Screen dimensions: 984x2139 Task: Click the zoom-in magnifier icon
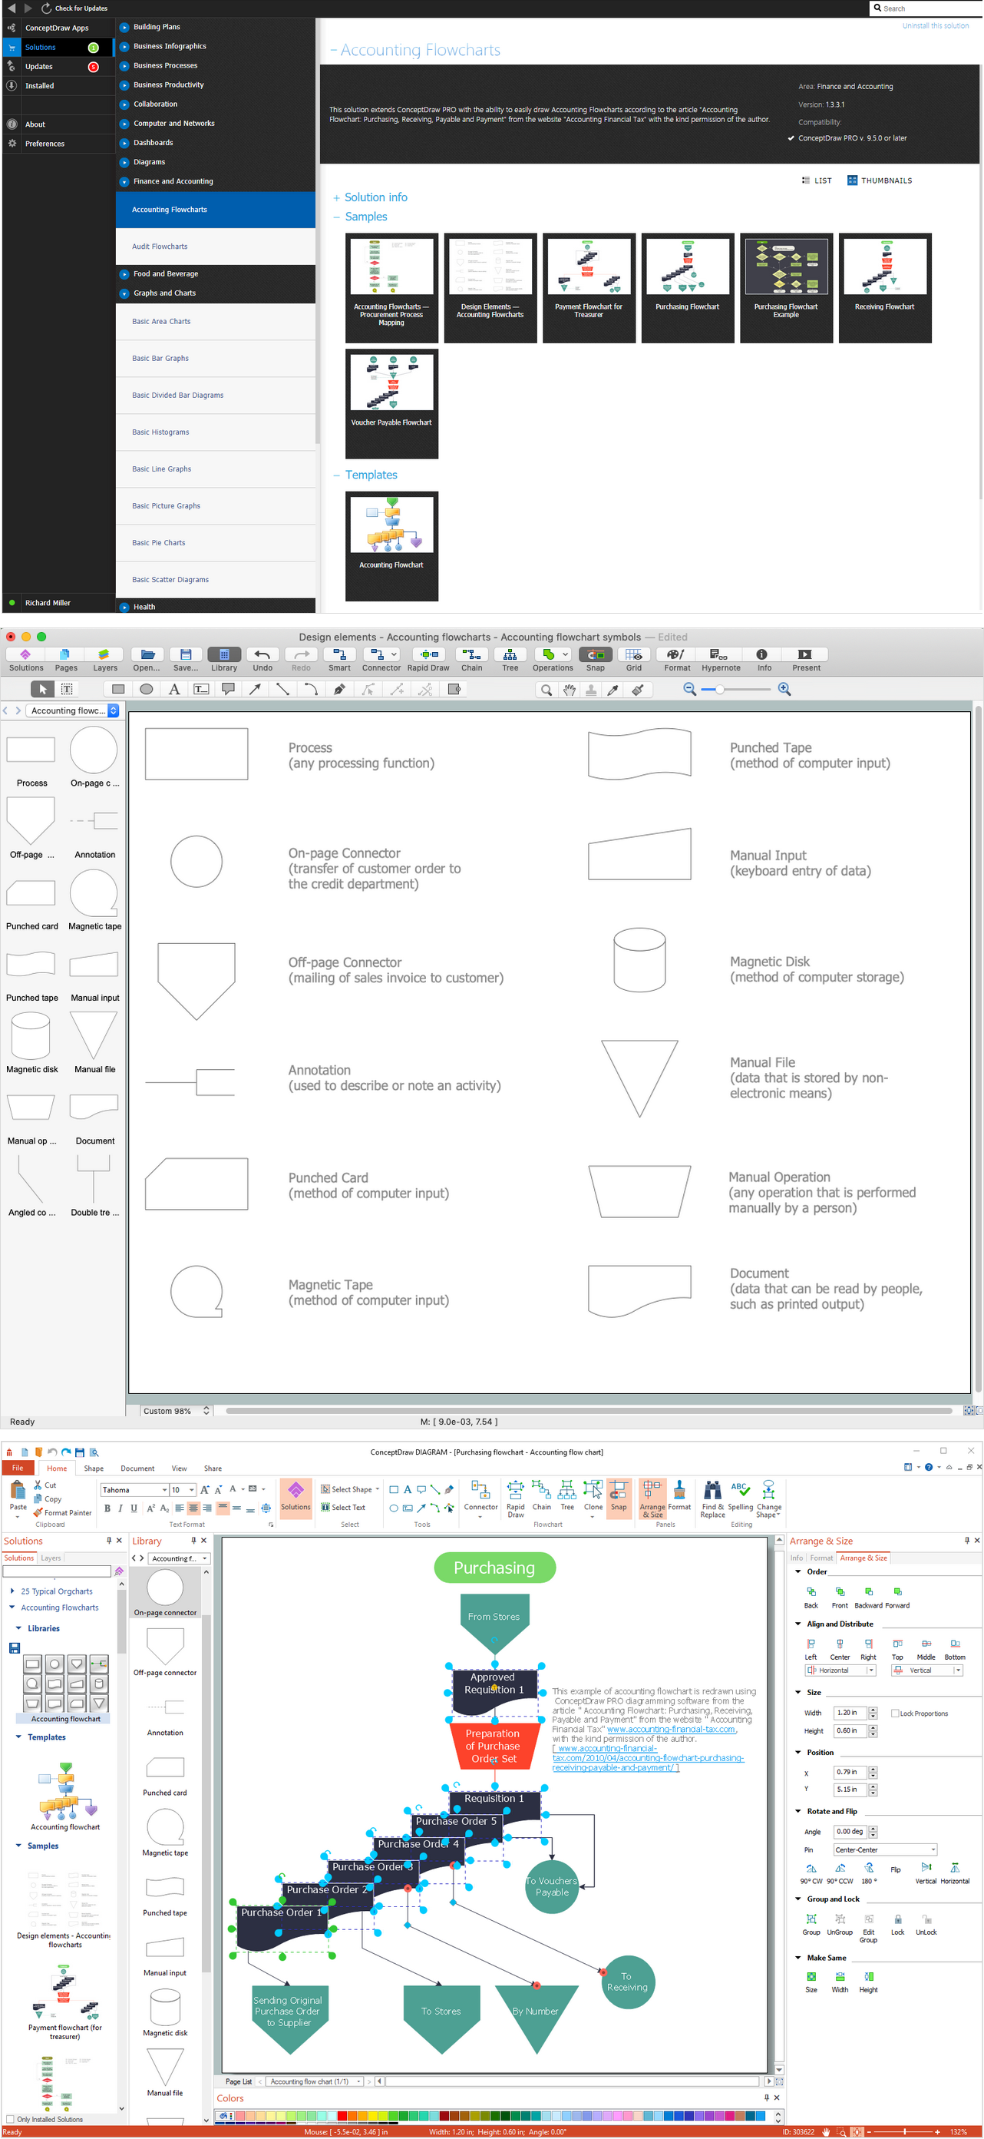pyautogui.click(x=784, y=689)
